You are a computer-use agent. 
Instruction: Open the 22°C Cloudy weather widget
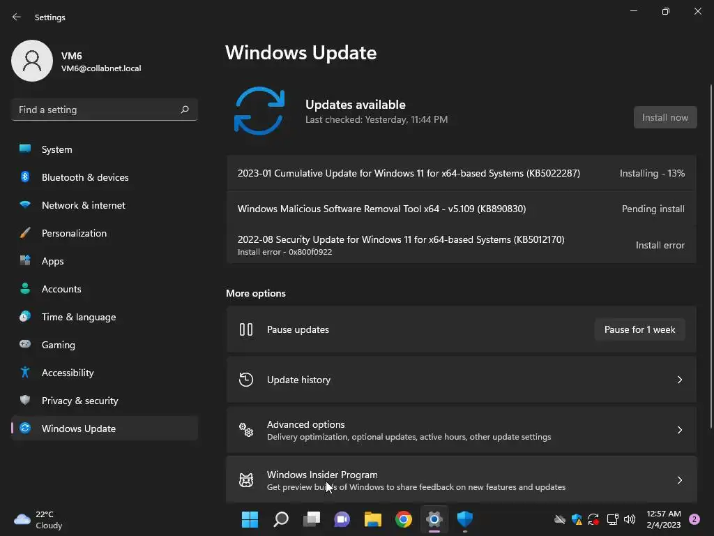coord(38,519)
